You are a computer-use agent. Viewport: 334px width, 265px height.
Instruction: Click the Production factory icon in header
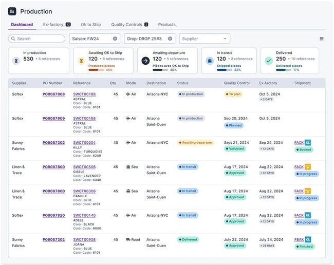(12, 11)
